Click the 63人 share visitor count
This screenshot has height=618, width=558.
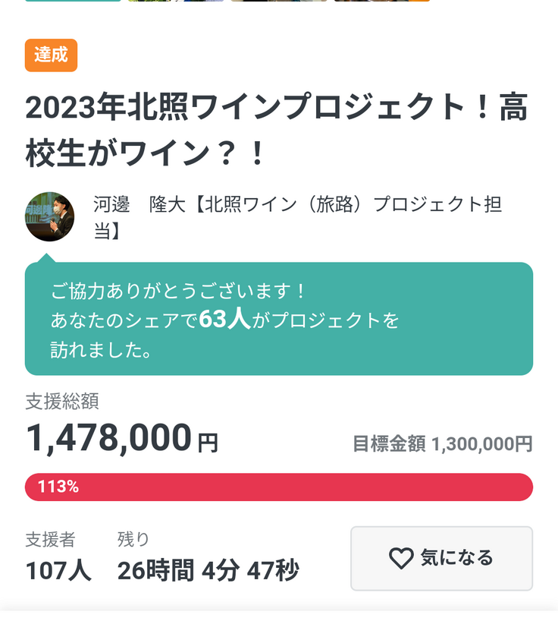pos(224,320)
